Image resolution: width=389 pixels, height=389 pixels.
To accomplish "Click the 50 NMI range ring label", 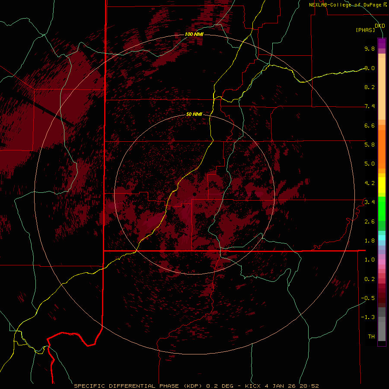I will (x=194, y=114).
